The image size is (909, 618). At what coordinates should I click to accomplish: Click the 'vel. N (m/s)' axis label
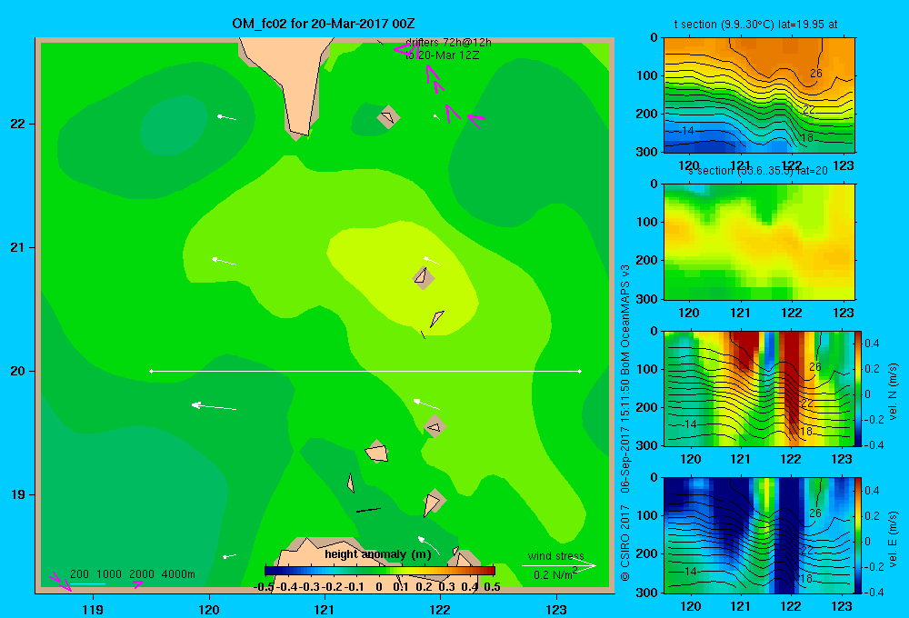(893, 392)
